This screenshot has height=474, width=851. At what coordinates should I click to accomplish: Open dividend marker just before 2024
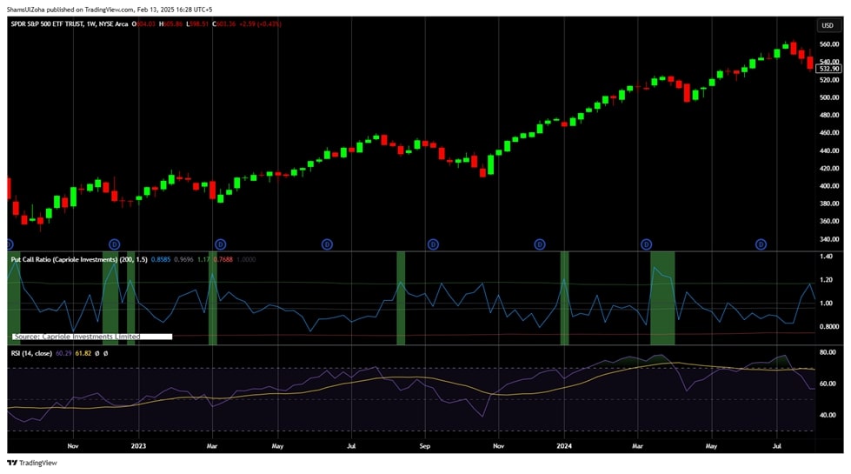tap(540, 244)
